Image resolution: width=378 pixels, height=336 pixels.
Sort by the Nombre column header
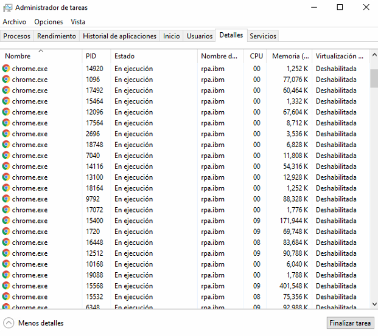(x=41, y=56)
